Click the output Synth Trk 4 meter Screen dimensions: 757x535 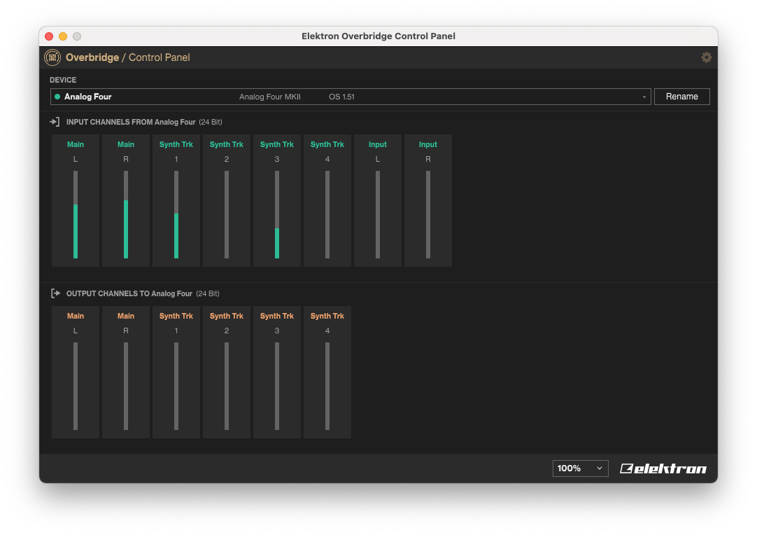coord(327,386)
